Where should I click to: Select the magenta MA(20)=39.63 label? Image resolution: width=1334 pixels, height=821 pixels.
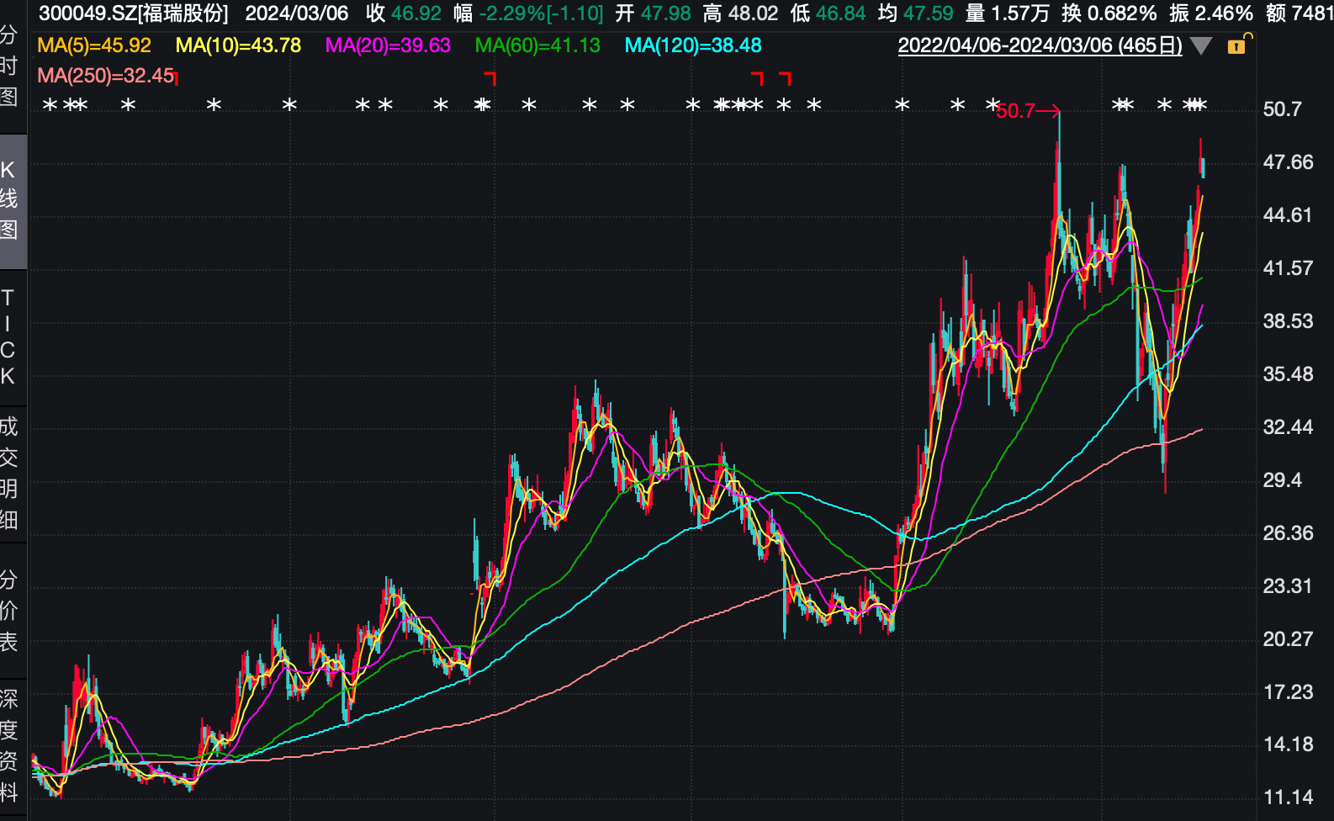(388, 45)
